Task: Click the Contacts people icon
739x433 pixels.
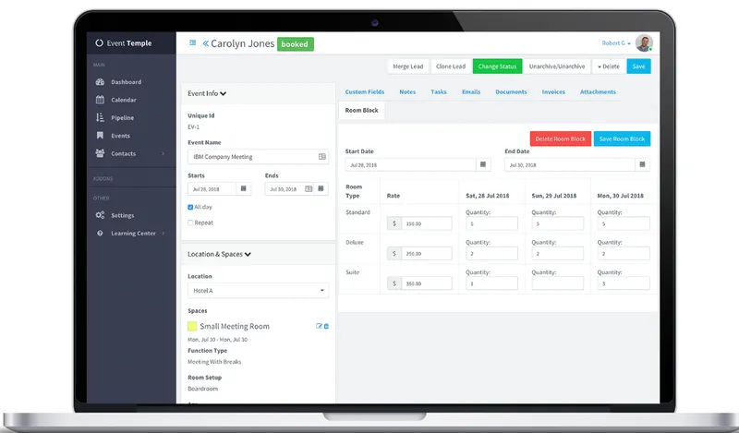Action: pos(100,153)
